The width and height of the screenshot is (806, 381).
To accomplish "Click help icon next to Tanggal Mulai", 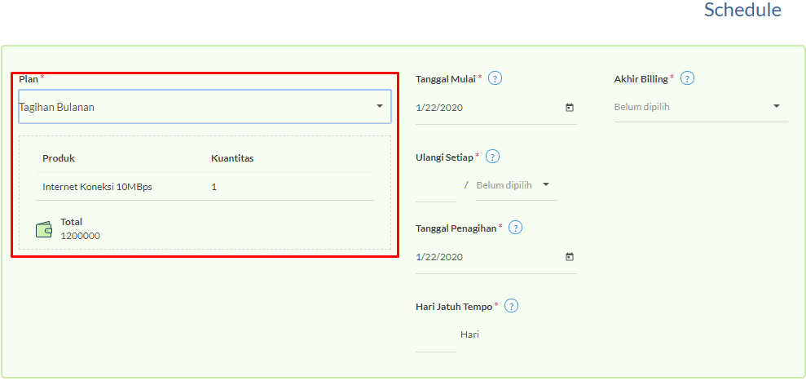I will 495,79.
